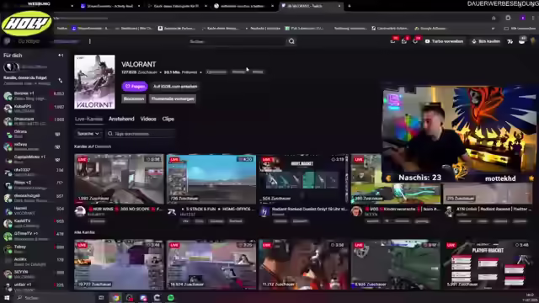539x303 pixels.
Task: Click the purple Folgen button
Action: click(x=135, y=86)
